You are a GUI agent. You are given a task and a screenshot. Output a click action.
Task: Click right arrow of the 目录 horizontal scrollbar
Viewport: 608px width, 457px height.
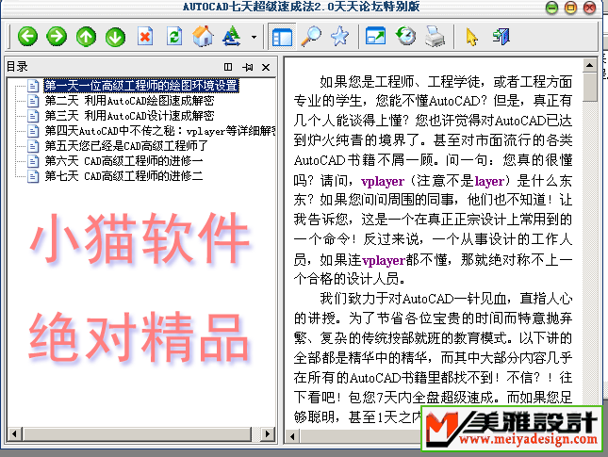click(267, 433)
